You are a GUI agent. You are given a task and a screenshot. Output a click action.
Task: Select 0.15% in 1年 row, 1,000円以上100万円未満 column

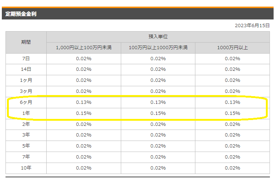[84, 113]
